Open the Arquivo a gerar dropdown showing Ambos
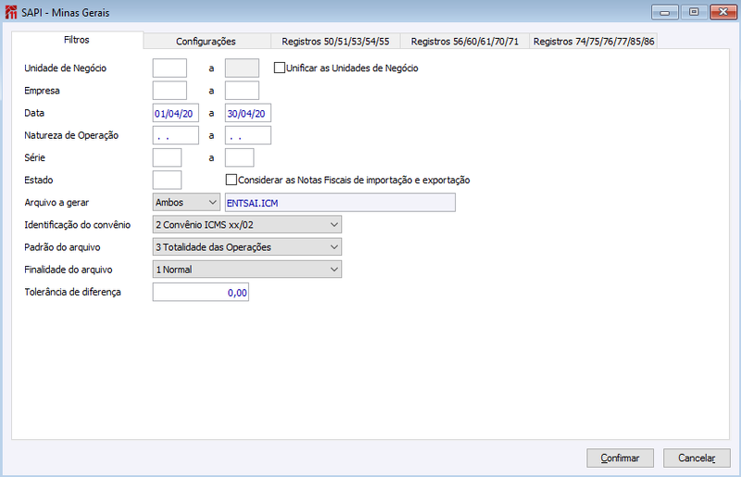 (186, 202)
